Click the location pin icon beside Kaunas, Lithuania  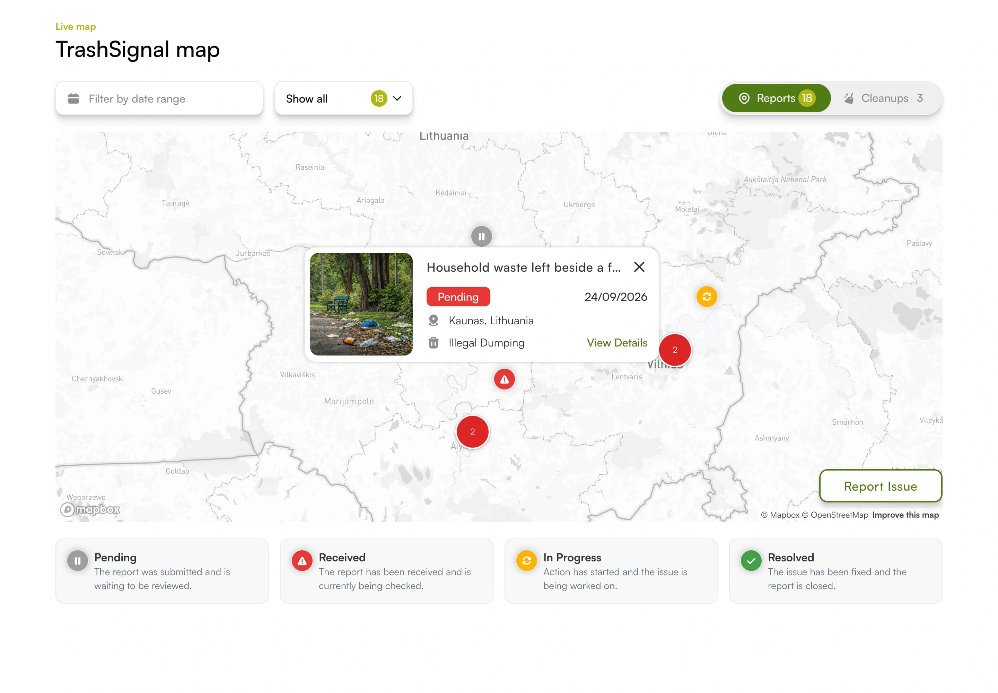(x=433, y=321)
